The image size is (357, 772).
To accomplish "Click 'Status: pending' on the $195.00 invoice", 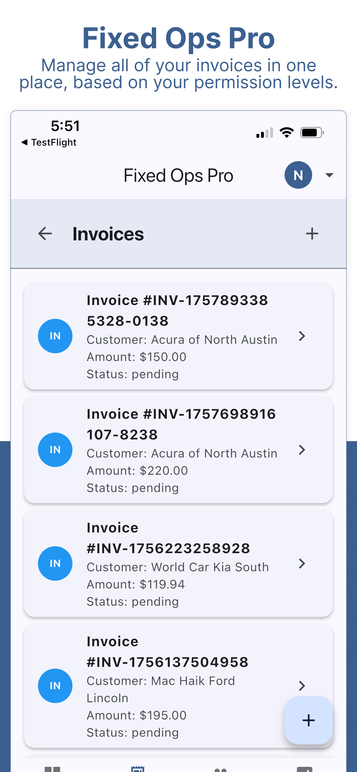I will click(x=133, y=733).
